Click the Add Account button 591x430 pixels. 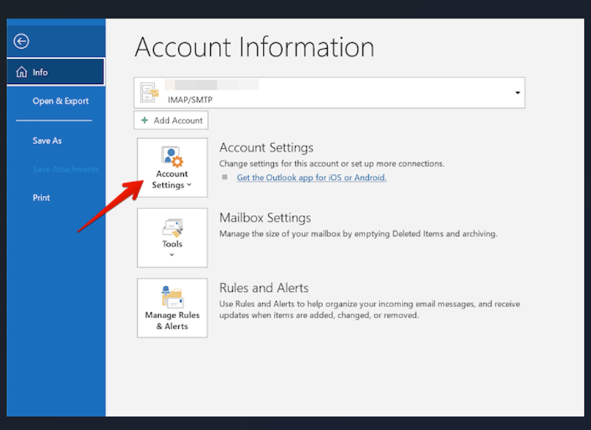point(171,120)
